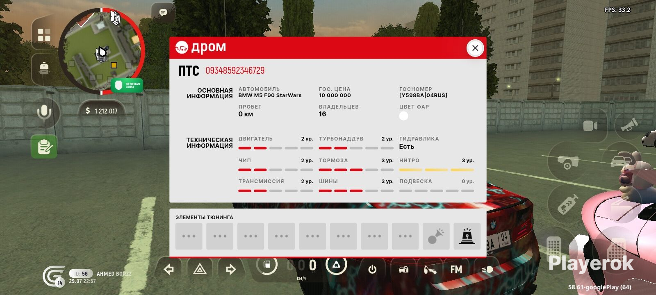656x295 pixels.
Task: Select the horn tuning element slot
Action: pyautogui.click(x=436, y=236)
